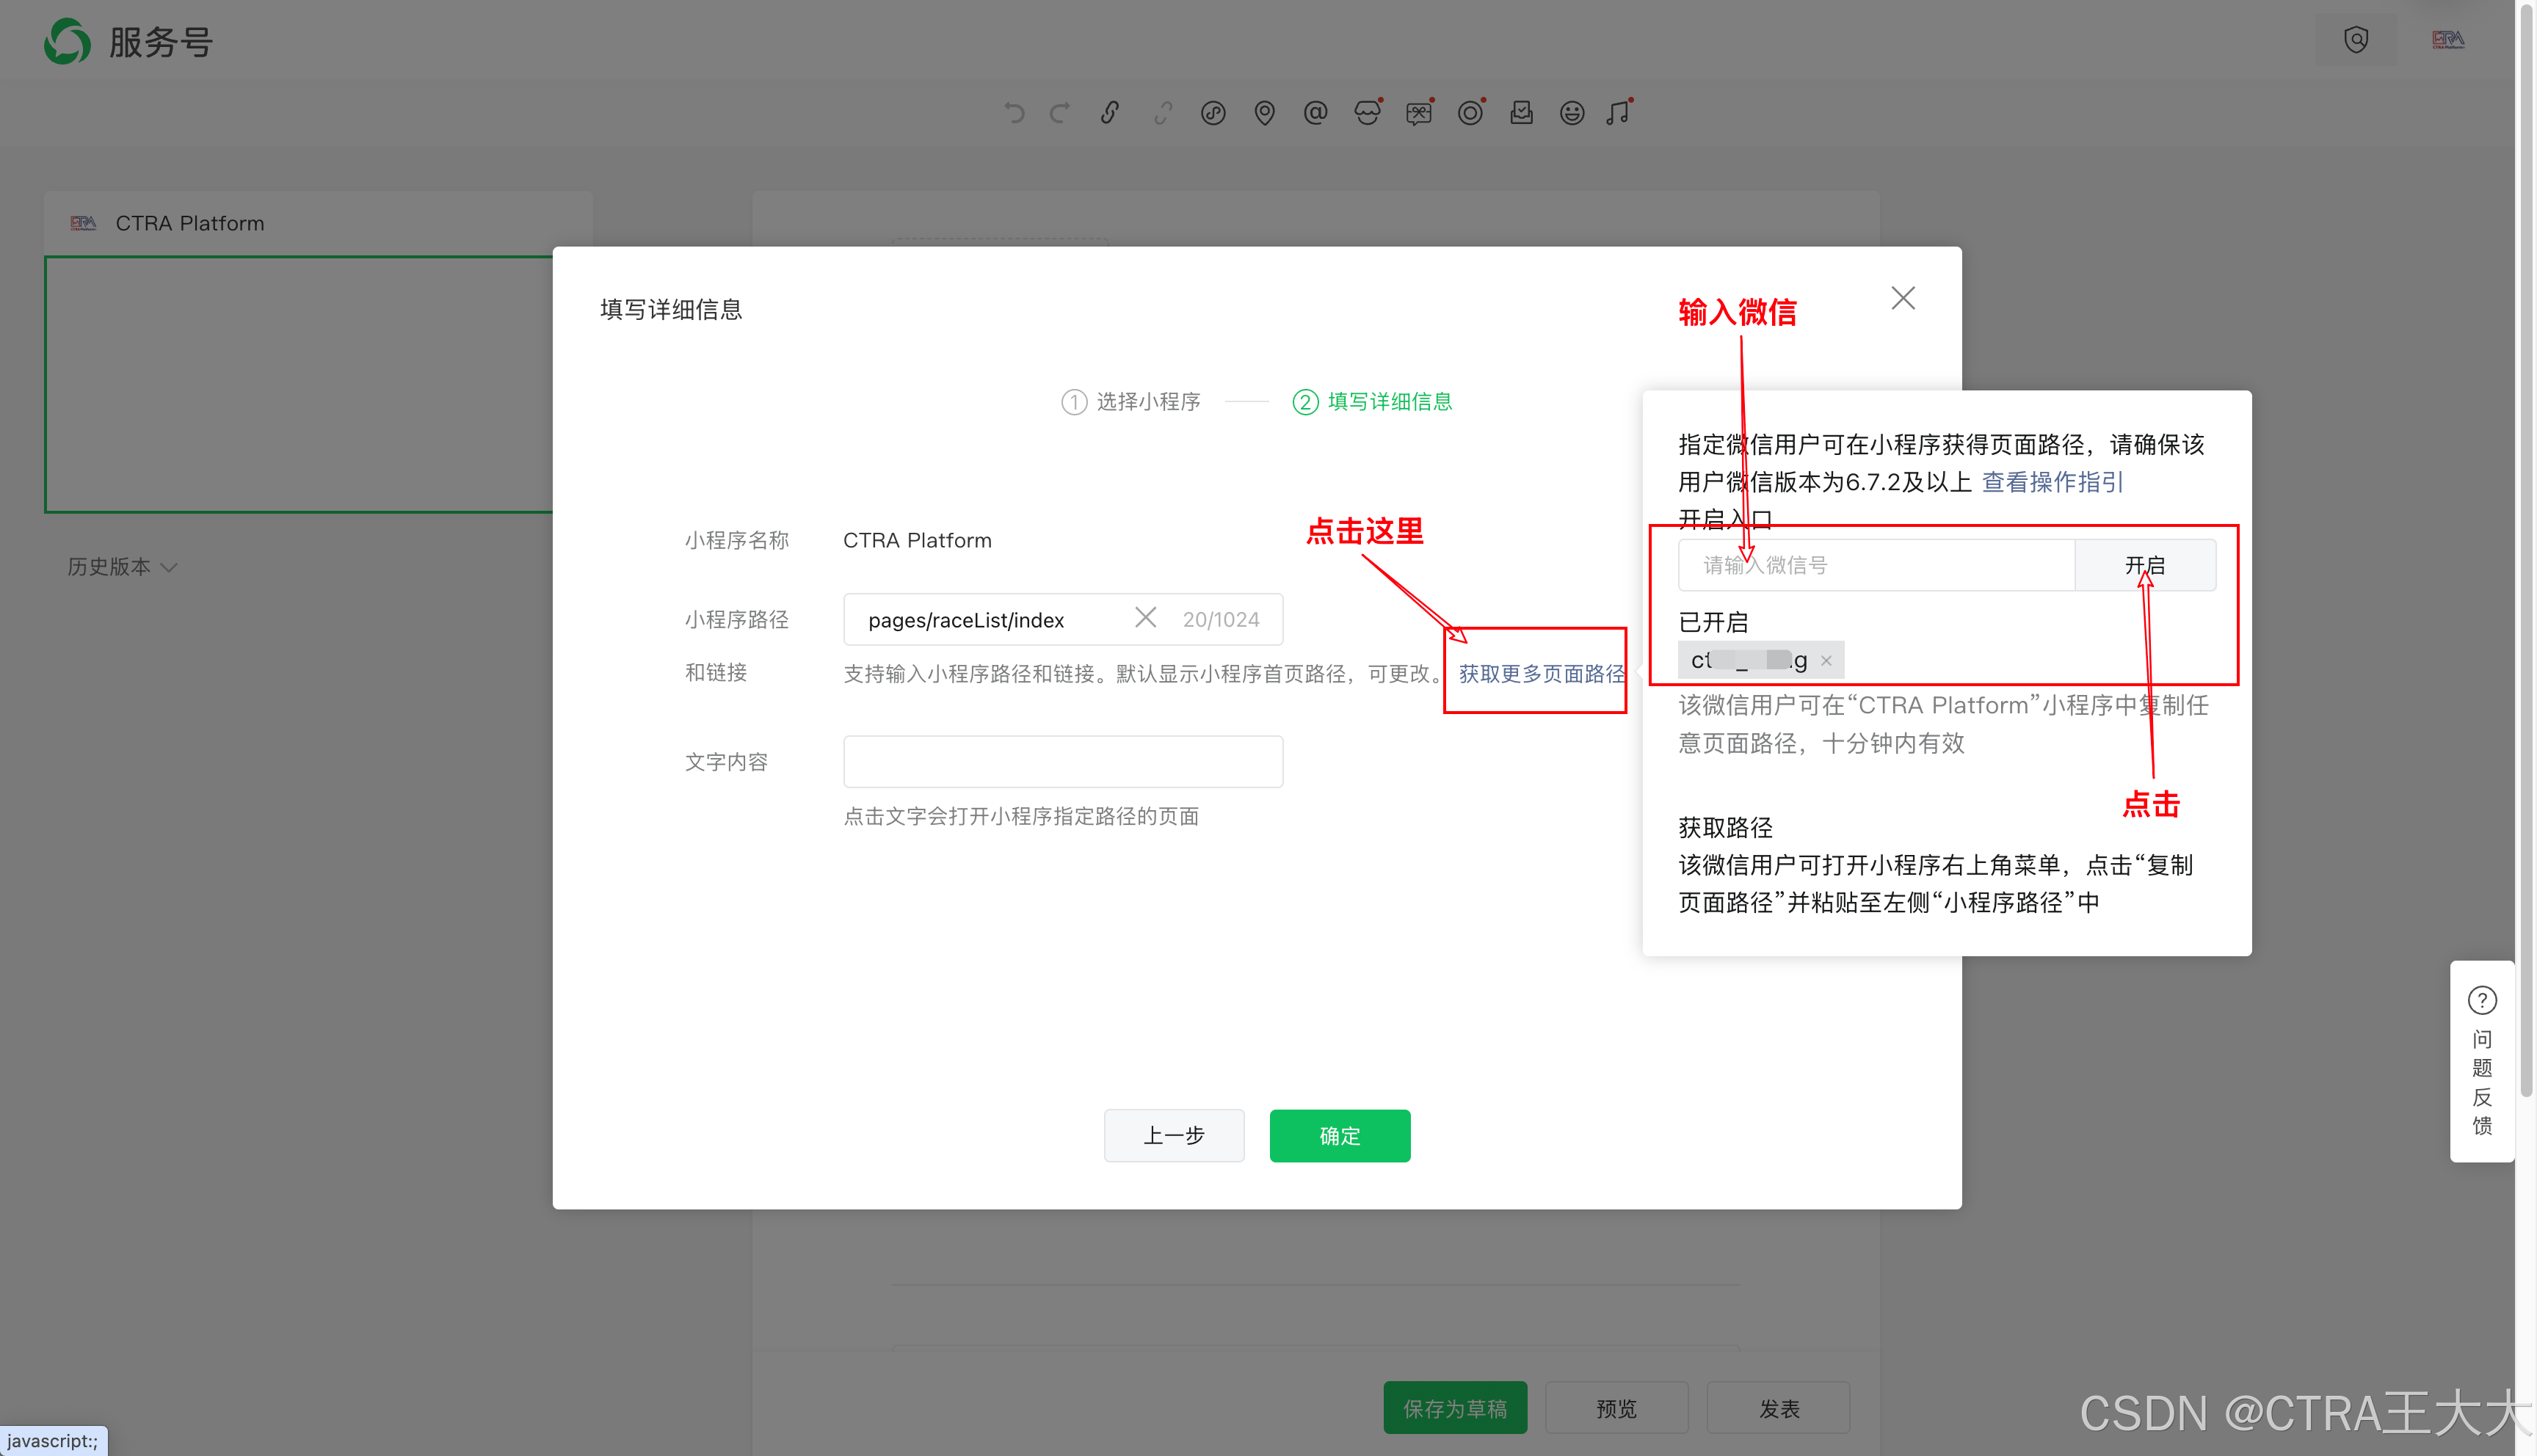This screenshot has width=2537, height=1456.
Task: Click the music note toolbar icon
Action: coord(1619,113)
